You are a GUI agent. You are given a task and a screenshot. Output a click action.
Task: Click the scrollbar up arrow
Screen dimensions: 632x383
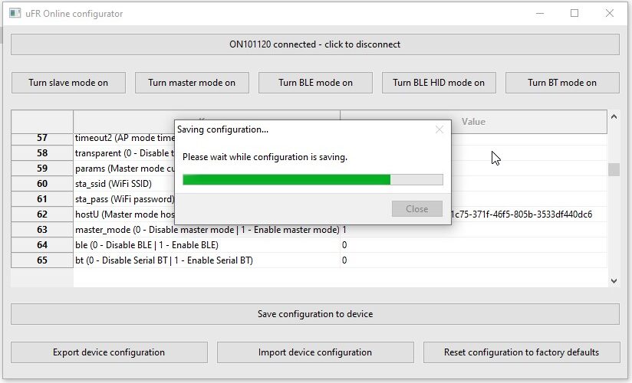pyautogui.click(x=614, y=116)
